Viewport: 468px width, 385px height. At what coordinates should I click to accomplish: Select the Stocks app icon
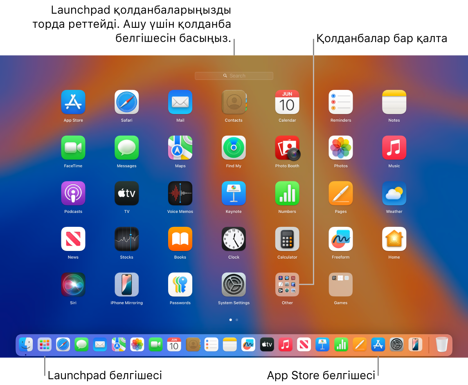[x=126, y=239]
